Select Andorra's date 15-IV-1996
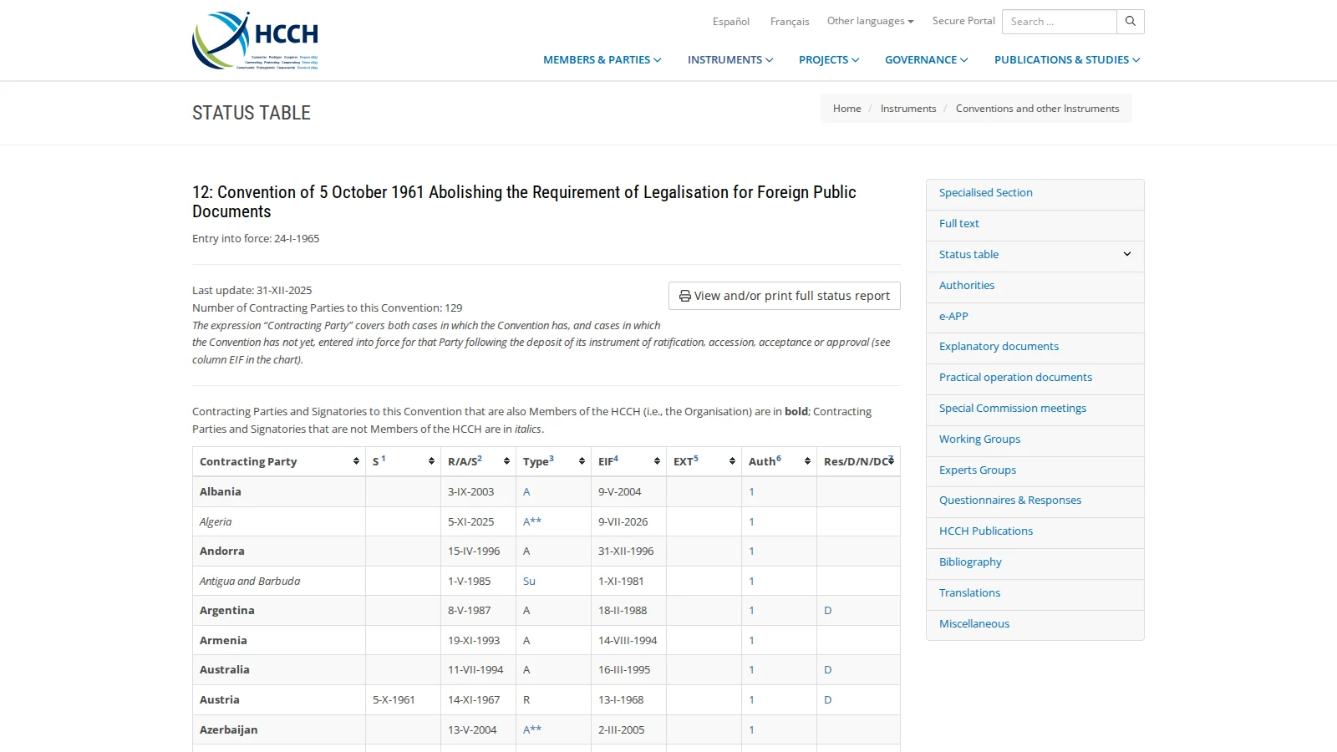Viewport: 1337px width, 752px height. [474, 551]
